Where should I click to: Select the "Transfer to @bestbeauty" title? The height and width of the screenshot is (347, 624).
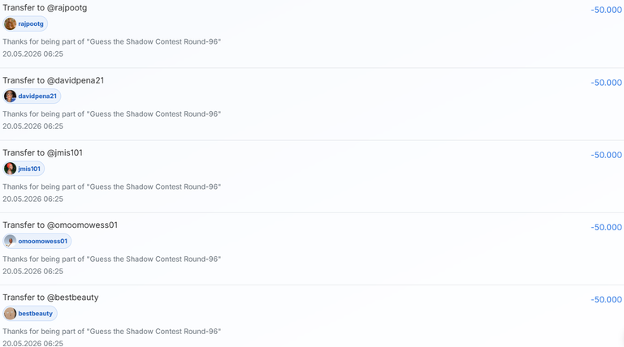click(50, 298)
